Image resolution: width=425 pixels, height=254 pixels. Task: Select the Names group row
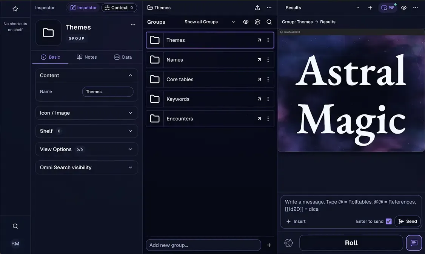point(210,60)
